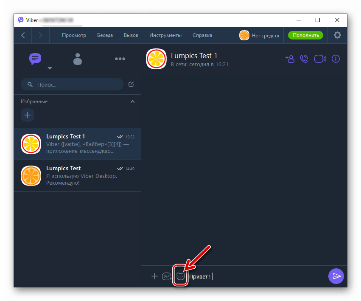
Task: Open the More options three-dots icon
Action: click(x=120, y=59)
